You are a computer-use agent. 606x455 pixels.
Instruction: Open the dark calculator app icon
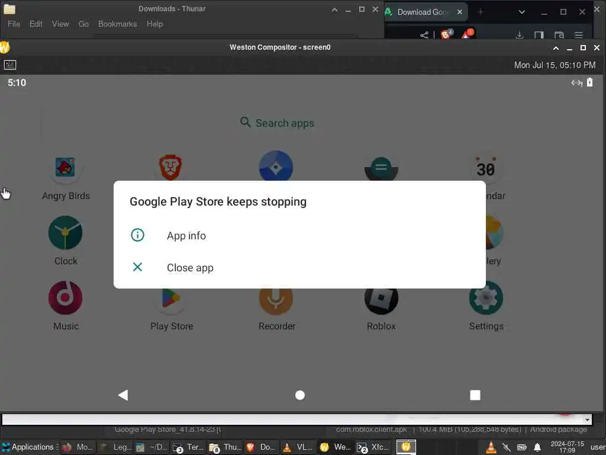381,169
